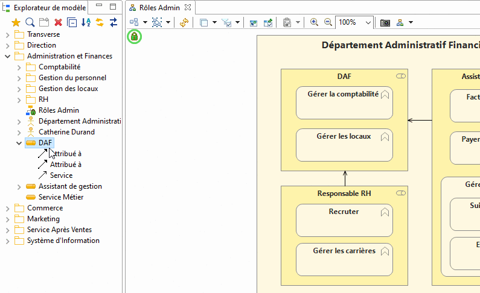This screenshot has height=293, width=480.
Task: Toggle the link-with-editor blue arrows icon
Action: [113, 22]
